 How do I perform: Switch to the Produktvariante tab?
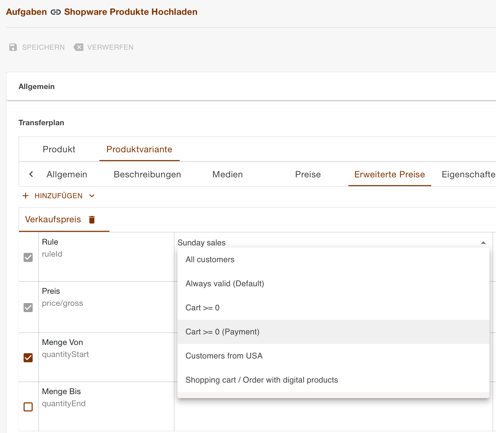click(x=139, y=149)
